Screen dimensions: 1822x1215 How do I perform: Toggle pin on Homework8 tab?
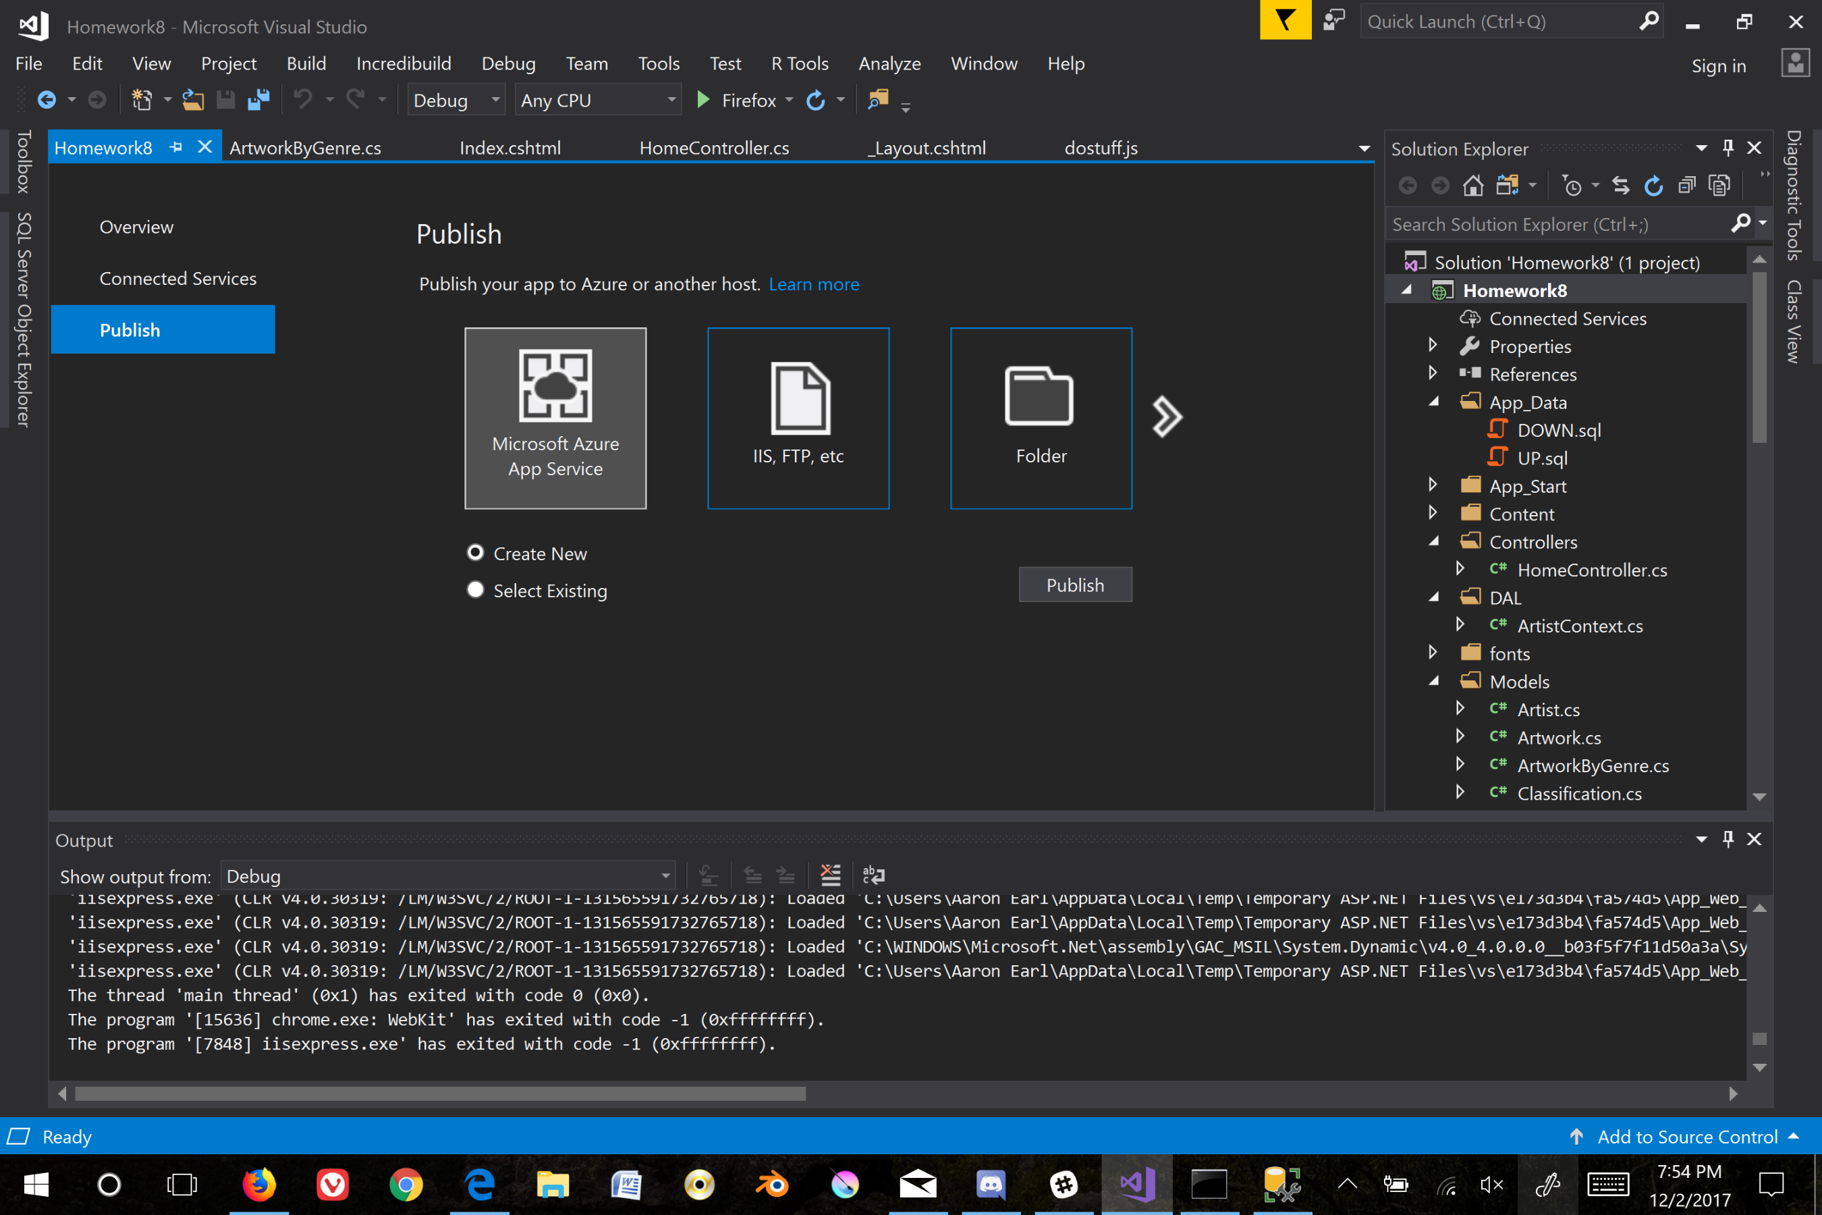tap(176, 147)
